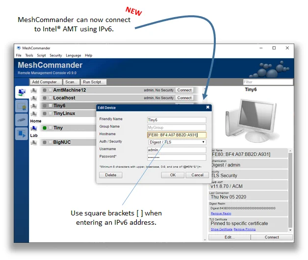The width and height of the screenshot is (308, 260).
Task: Click the details panel vertical scrollbar
Action: pyautogui.click(x=290, y=190)
